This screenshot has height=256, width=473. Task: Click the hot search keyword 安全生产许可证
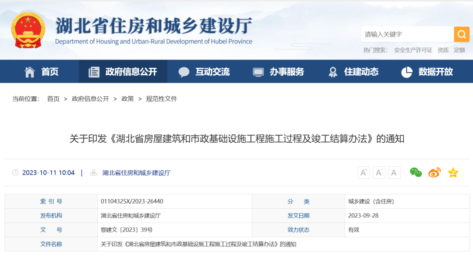click(x=413, y=50)
